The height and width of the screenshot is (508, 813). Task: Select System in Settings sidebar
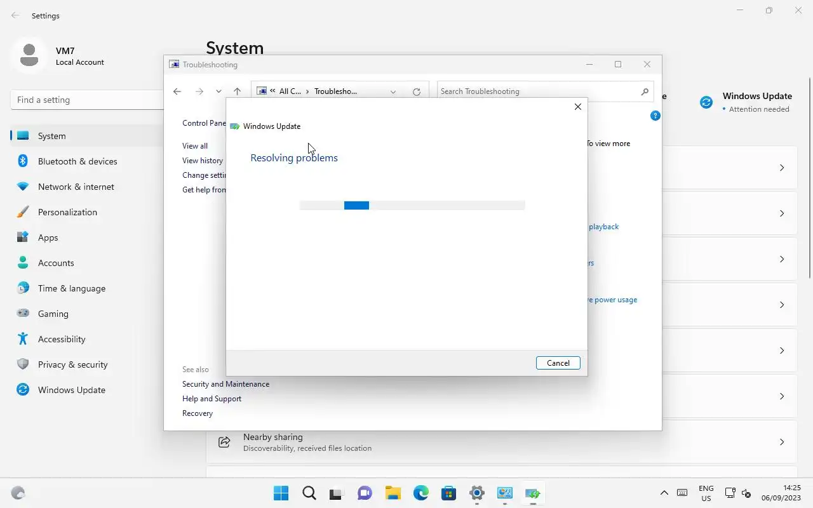[x=87, y=136]
